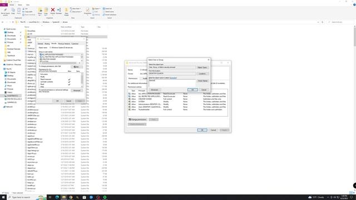Click Locations button in Select User dialog
The width and height of the screenshot is (356, 200).
pyautogui.click(x=202, y=74)
